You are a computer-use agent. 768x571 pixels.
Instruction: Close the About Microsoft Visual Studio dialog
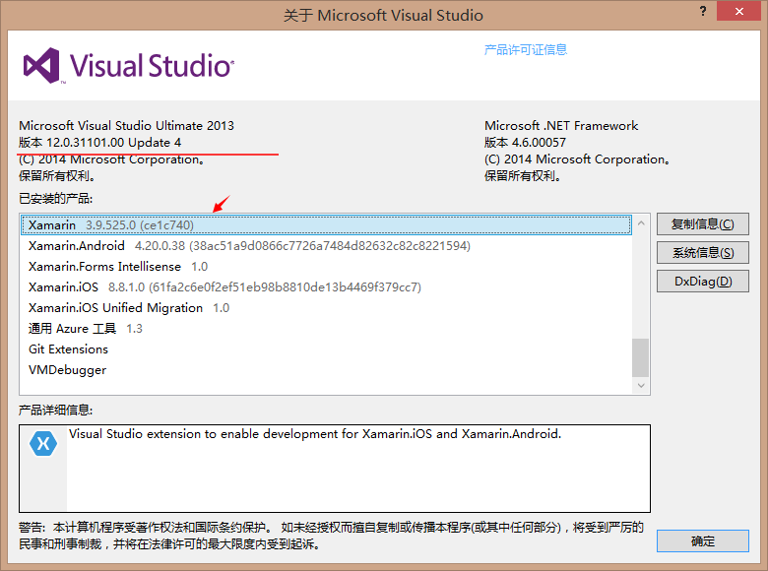(x=738, y=11)
